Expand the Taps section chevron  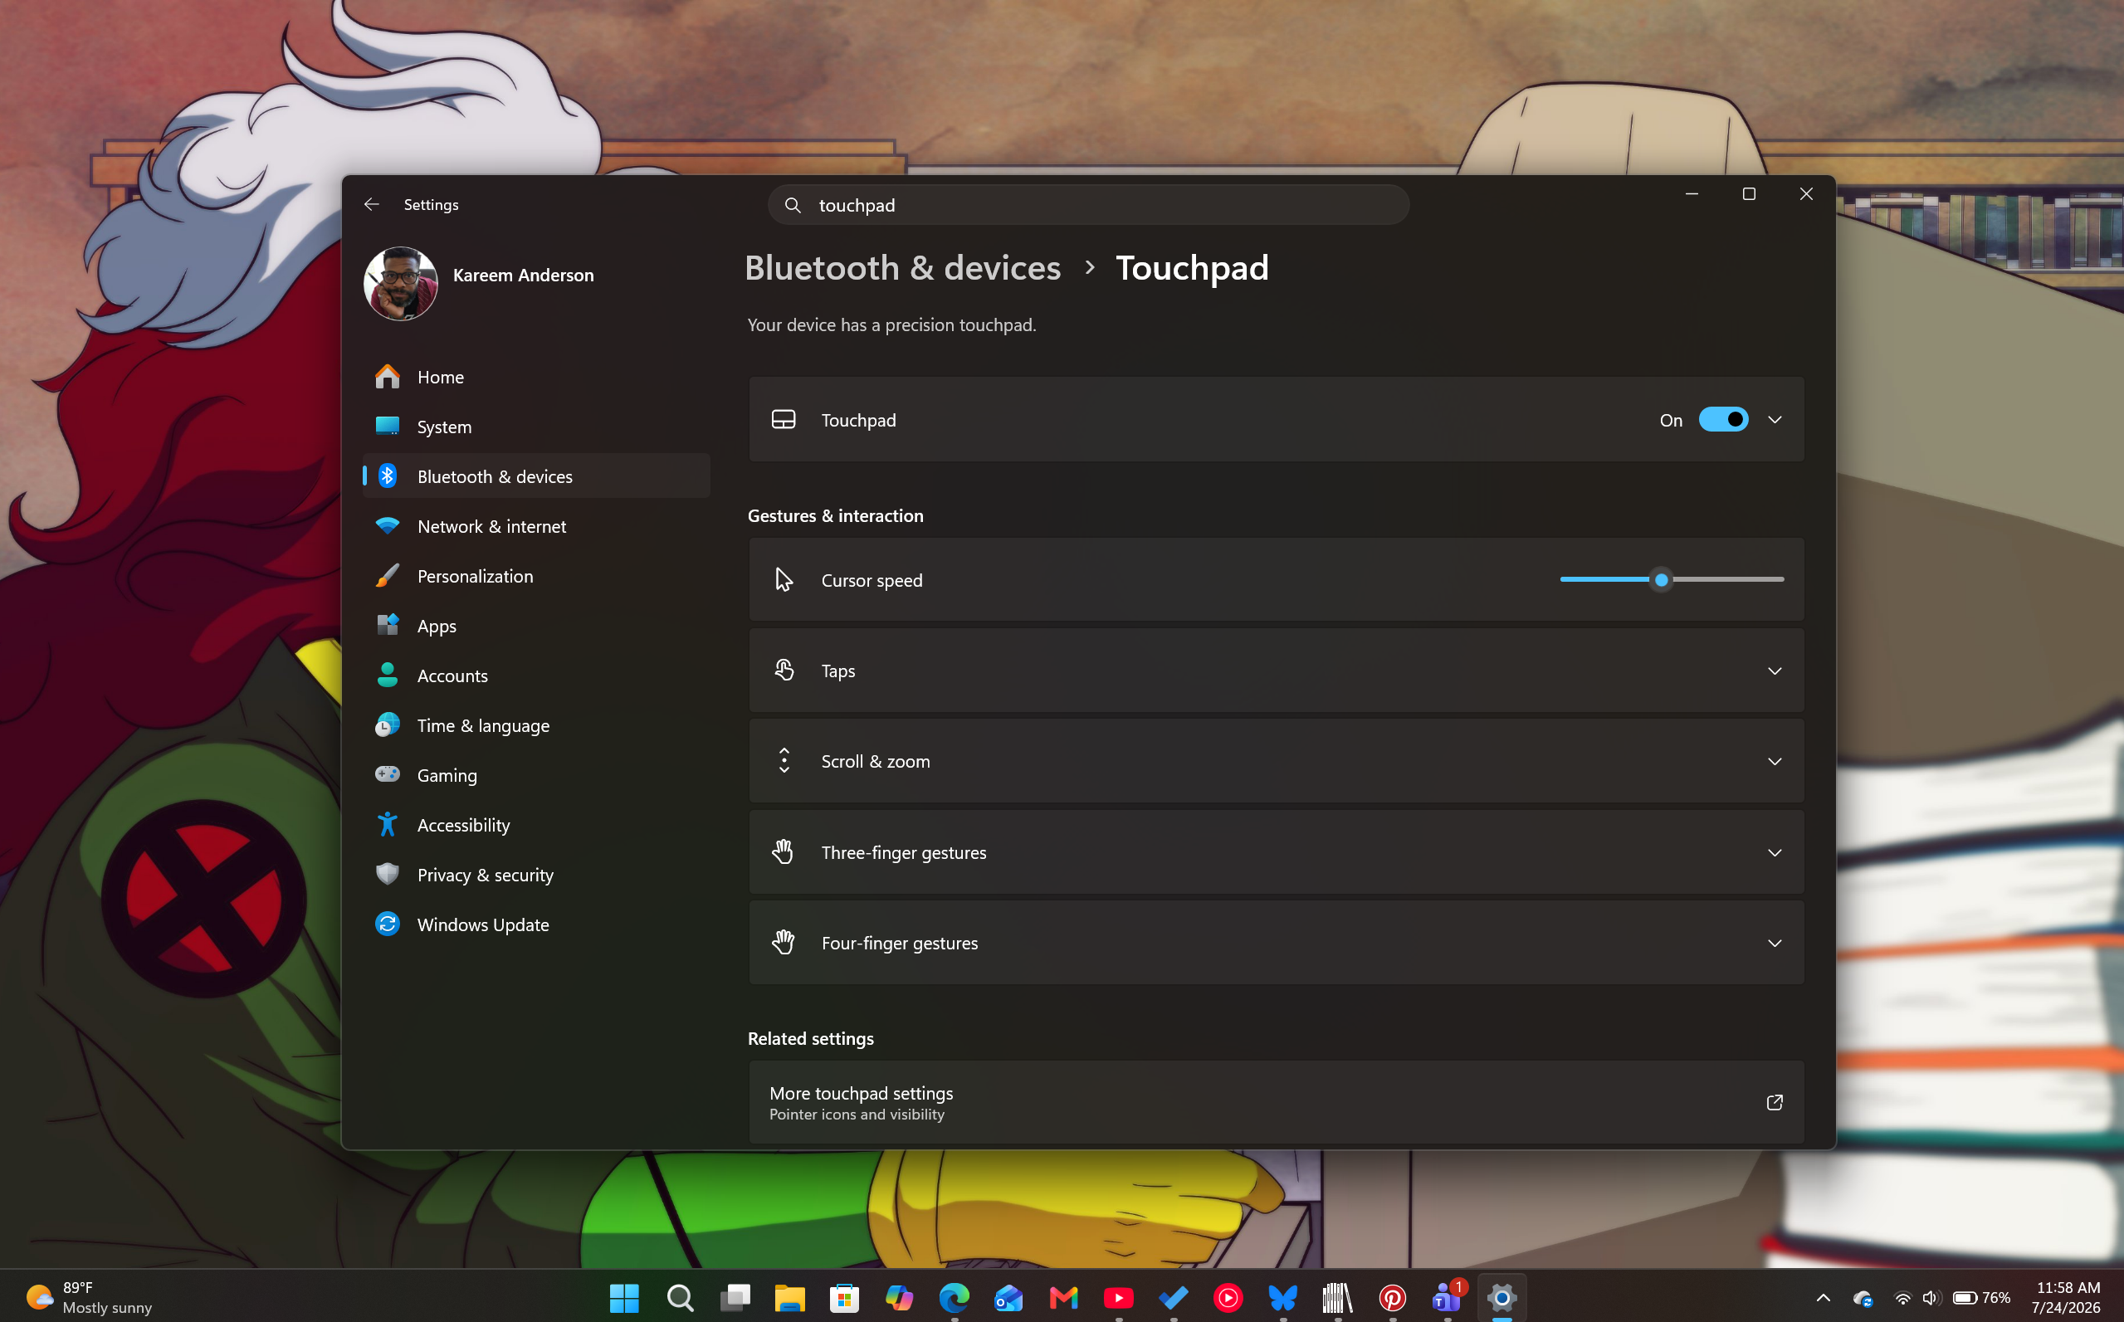point(1775,671)
